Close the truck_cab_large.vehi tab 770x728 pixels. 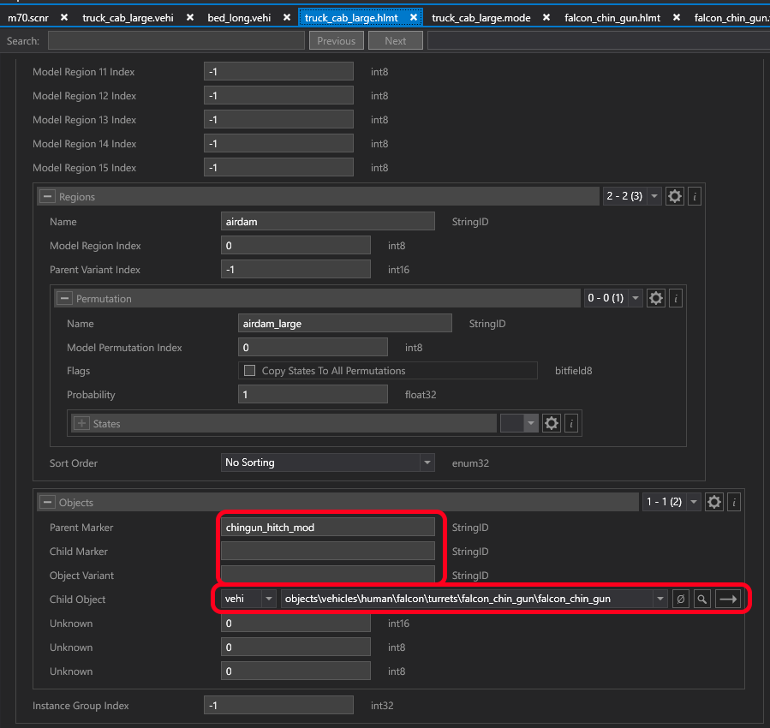tap(189, 17)
